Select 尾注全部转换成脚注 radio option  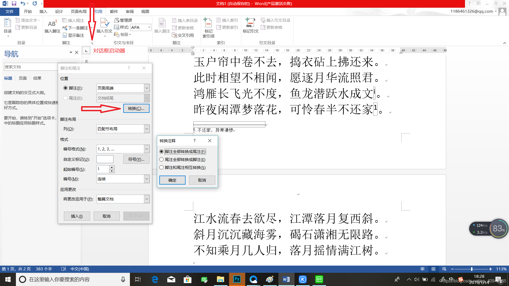[161, 159]
